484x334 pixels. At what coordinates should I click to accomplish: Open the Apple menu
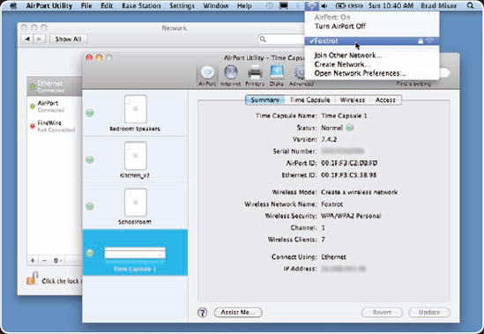click(x=13, y=5)
